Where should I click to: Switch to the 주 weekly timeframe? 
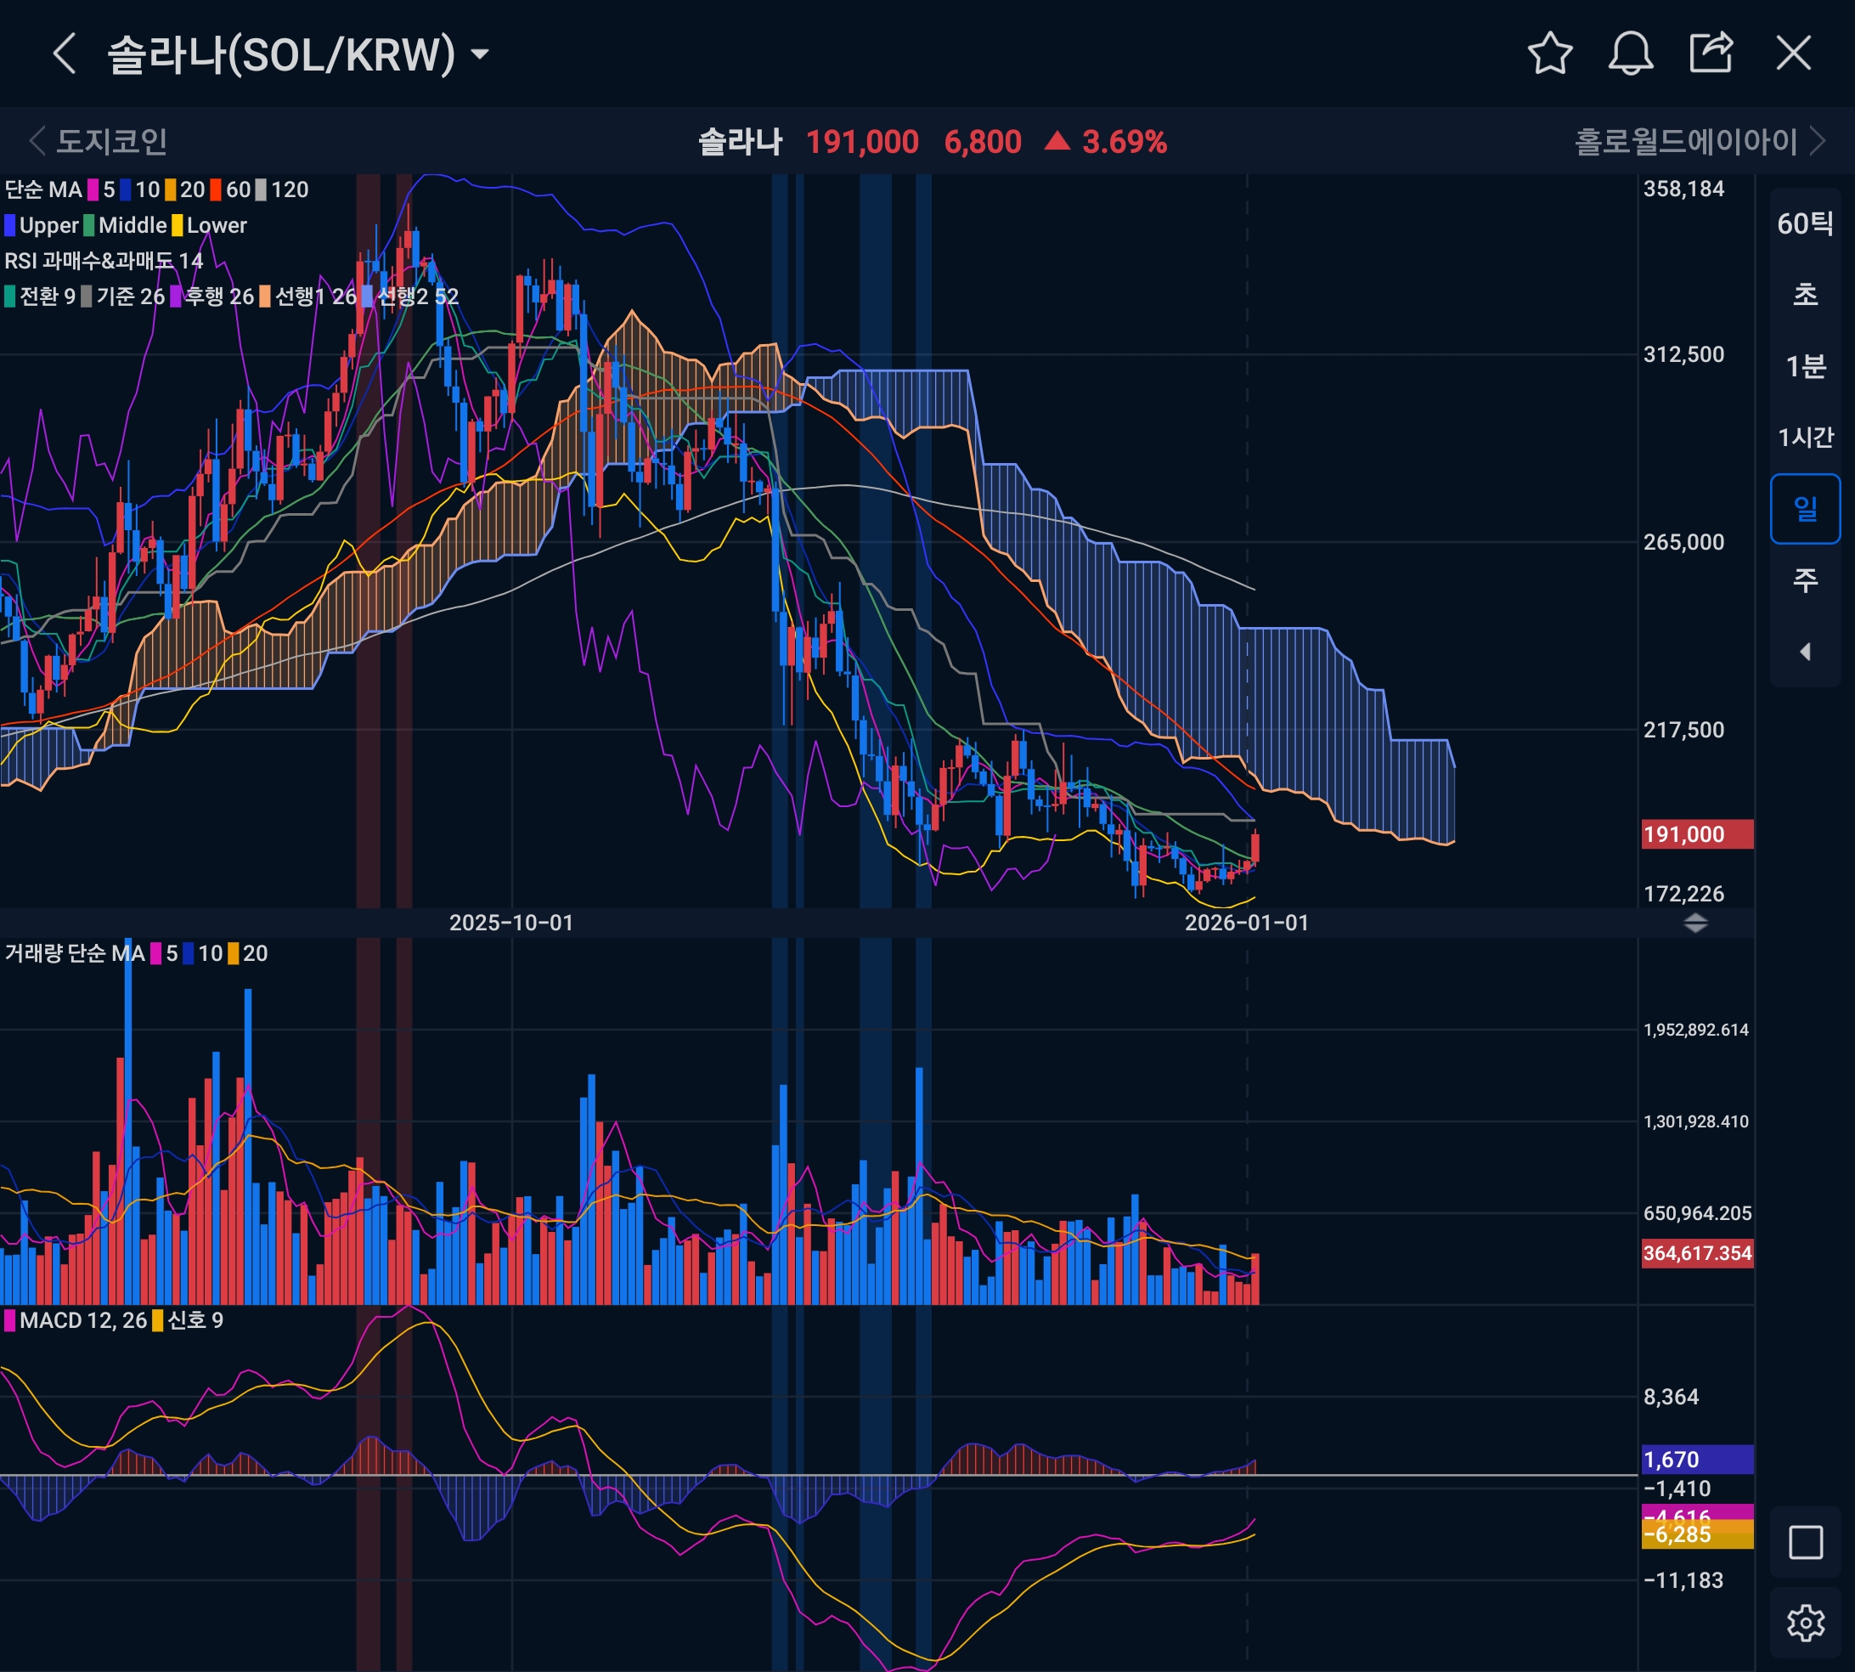[1805, 579]
